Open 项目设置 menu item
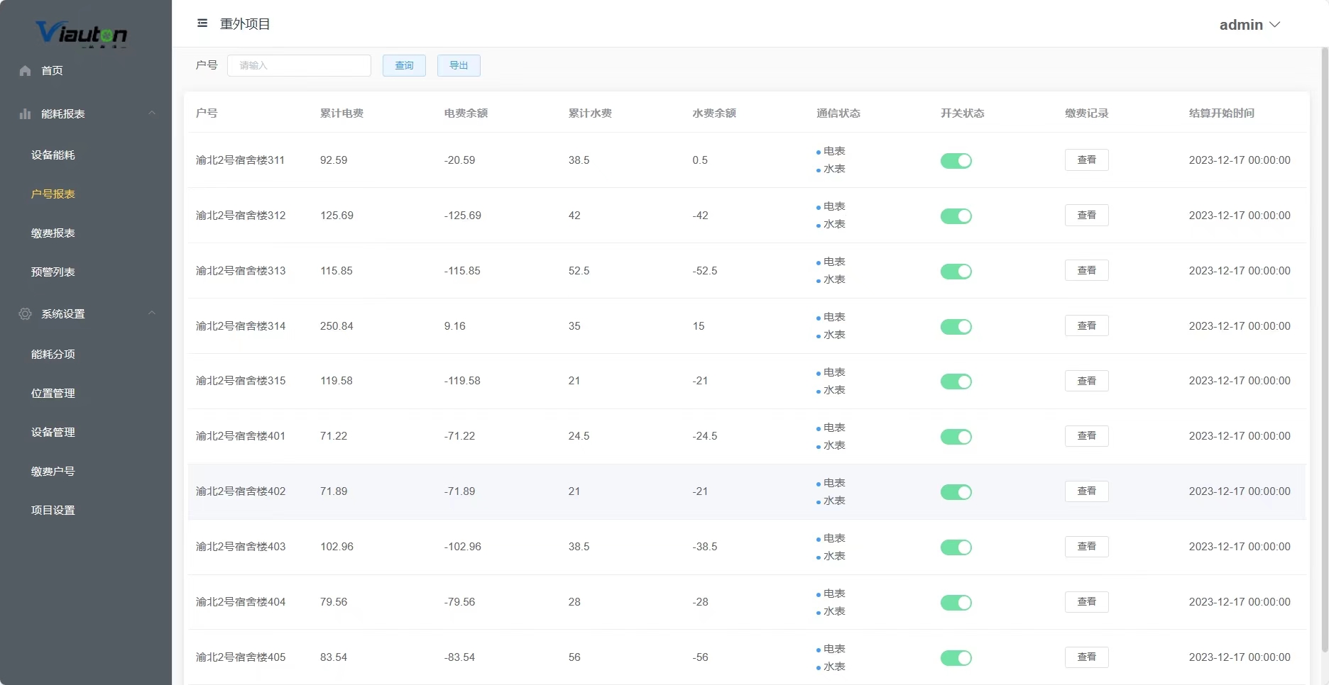 pos(53,510)
